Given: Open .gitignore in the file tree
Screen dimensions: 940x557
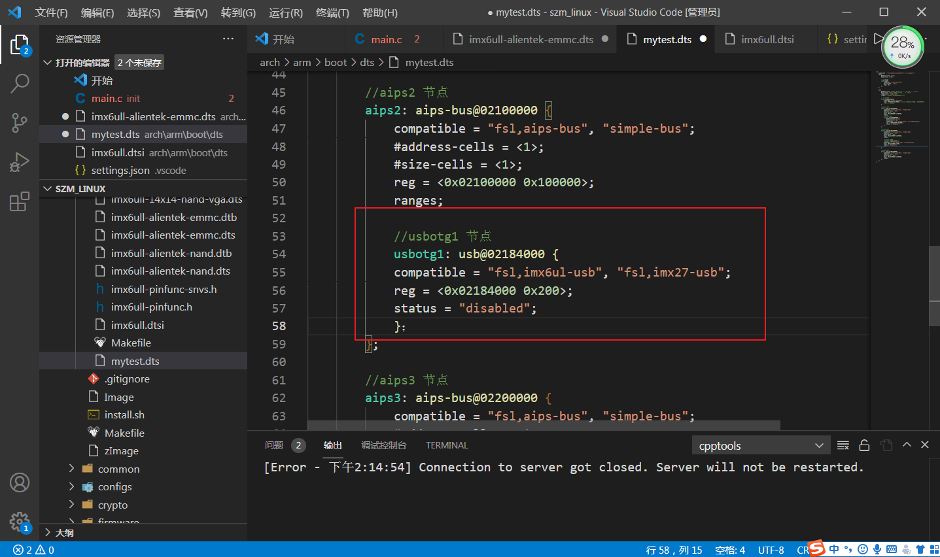Looking at the screenshot, I should coord(143,379).
